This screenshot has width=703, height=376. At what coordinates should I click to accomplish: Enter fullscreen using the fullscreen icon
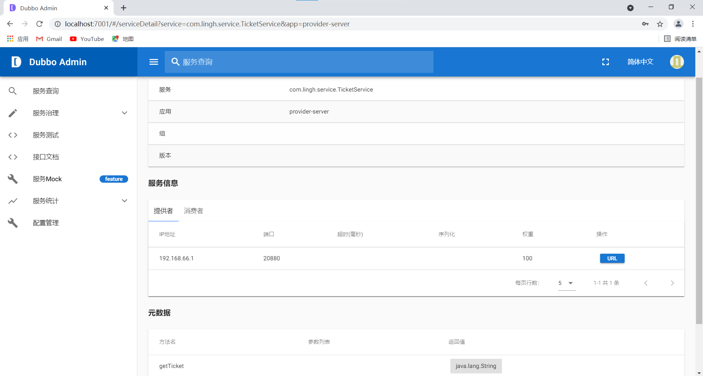[x=606, y=62]
